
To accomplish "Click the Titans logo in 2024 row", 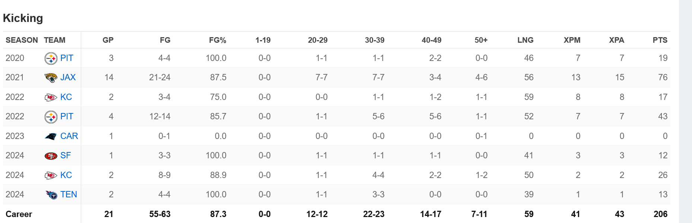I will pos(51,195).
